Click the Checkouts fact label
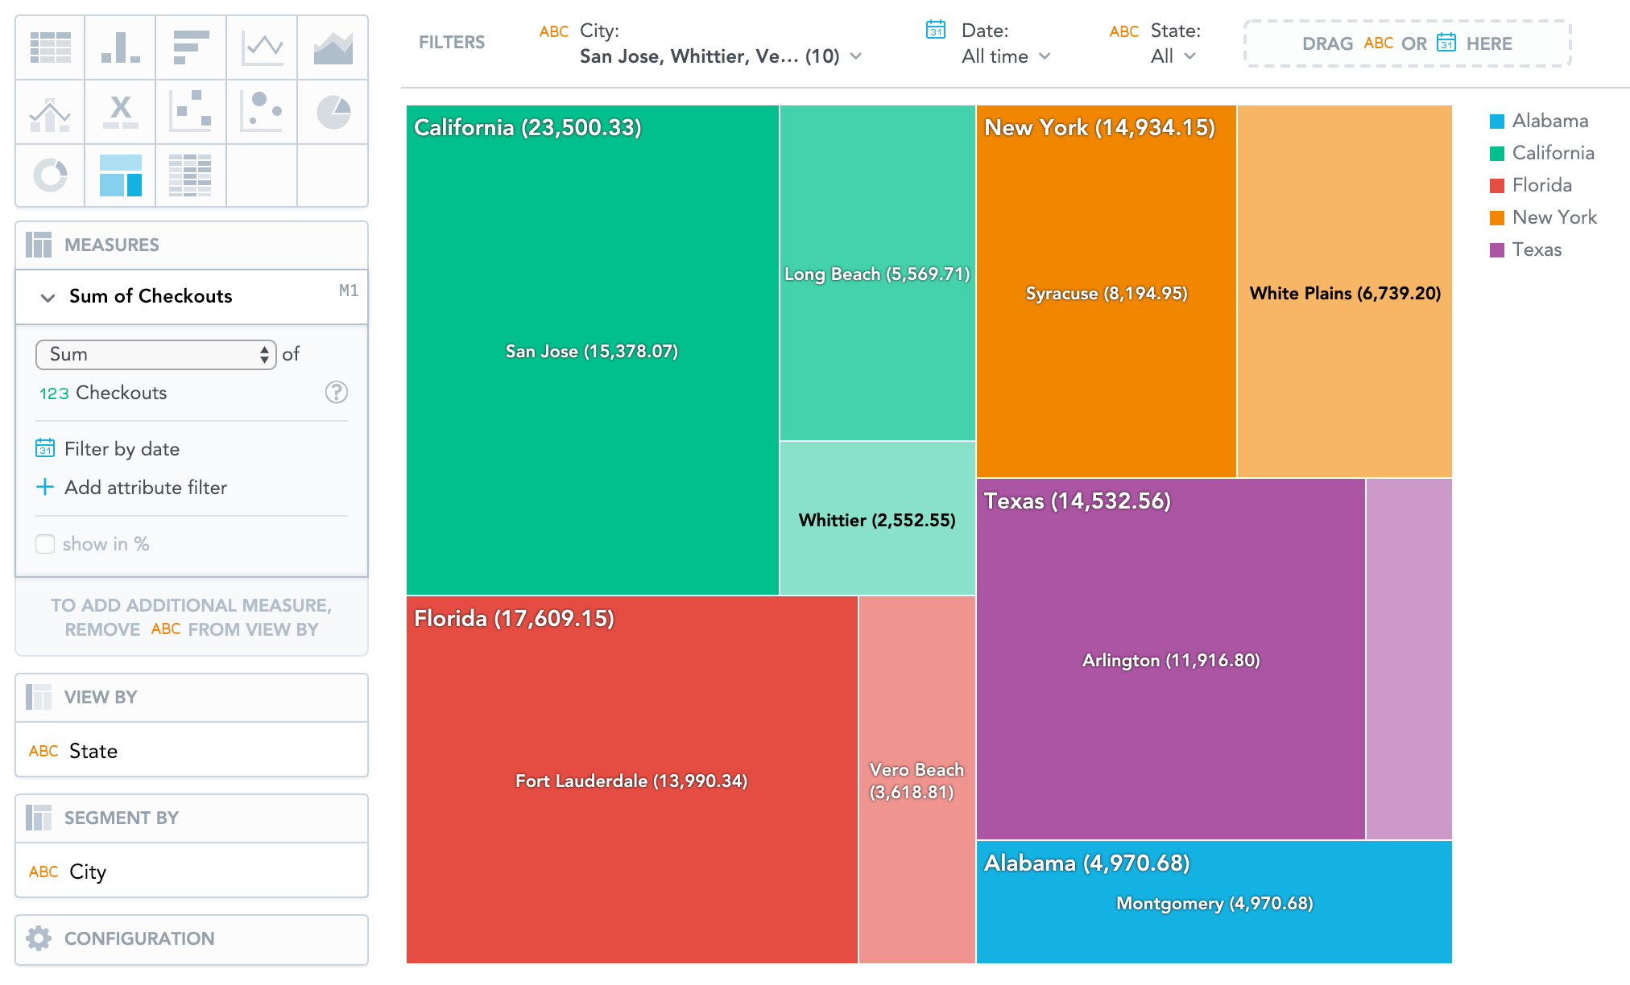Image resolution: width=1630 pixels, height=985 pixels. click(x=121, y=393)
